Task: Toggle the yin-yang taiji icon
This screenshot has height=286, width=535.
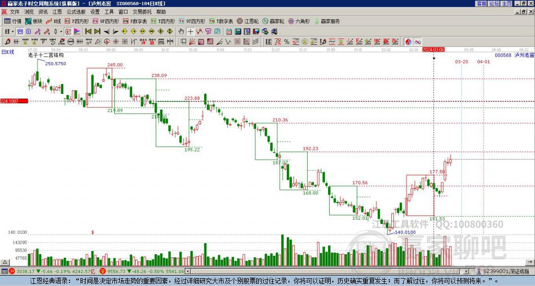Action: (409, 42)
